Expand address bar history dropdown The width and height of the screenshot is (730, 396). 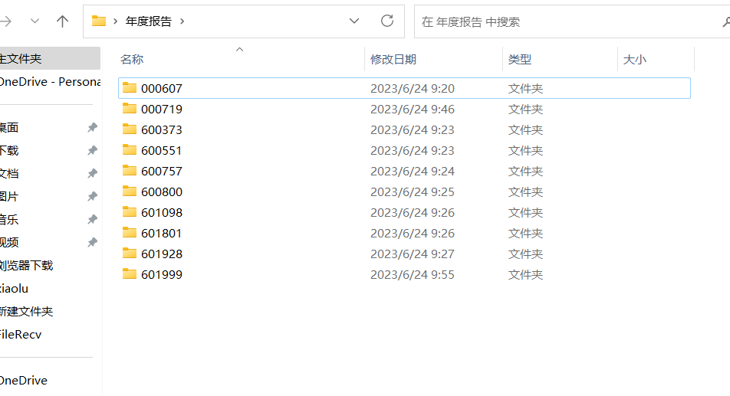353,21
